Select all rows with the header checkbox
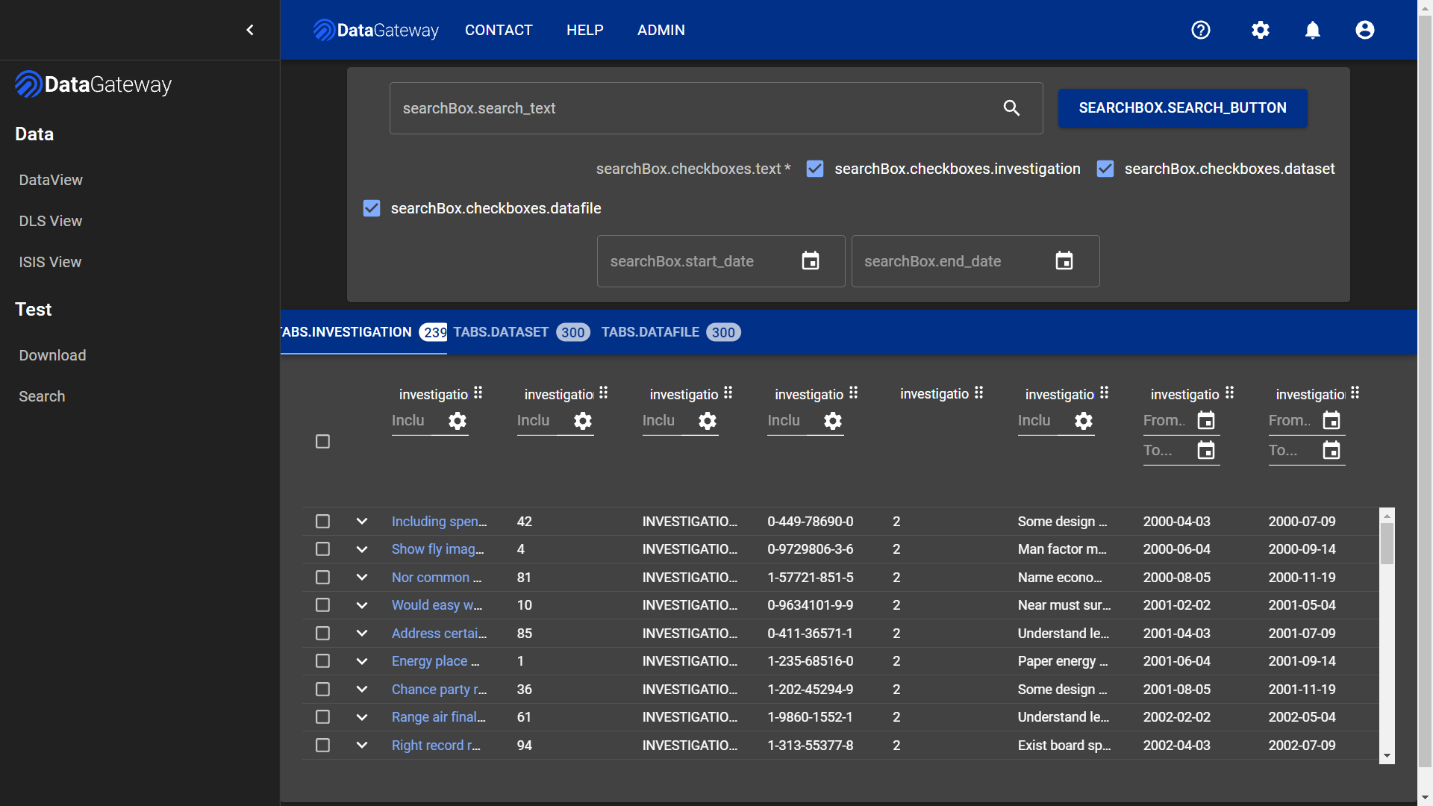 322,441
